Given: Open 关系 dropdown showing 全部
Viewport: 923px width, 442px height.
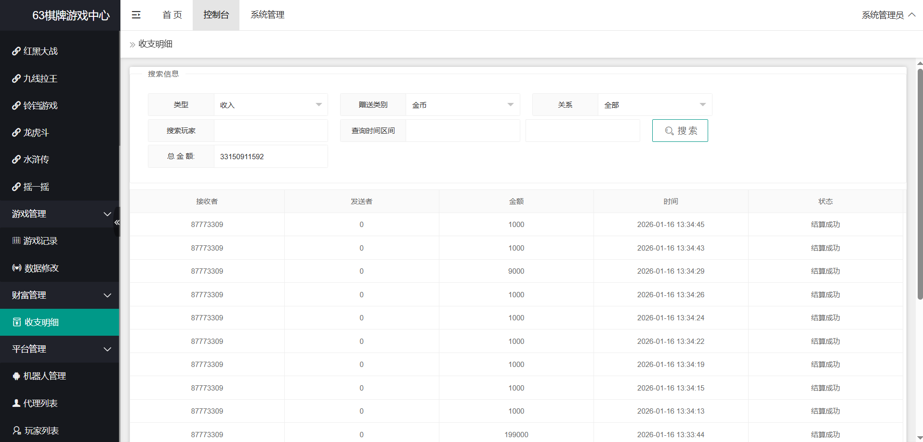Looking at the screenshot, I should point(655,105).
